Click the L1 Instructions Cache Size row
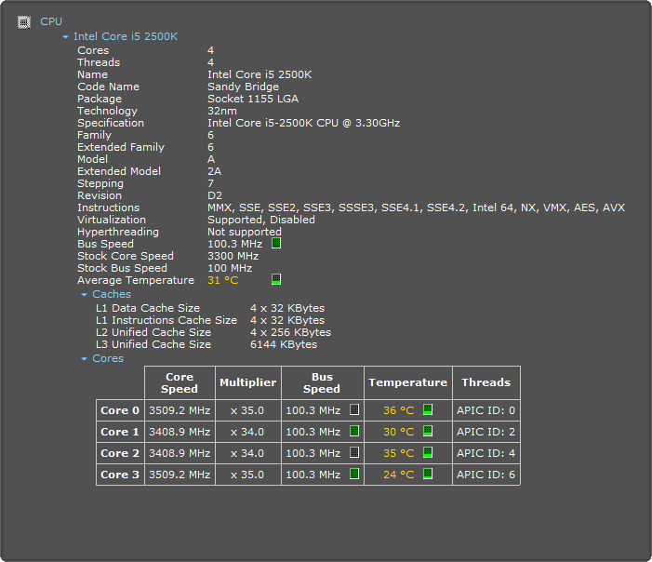The image size is (652, 562). tap(210, 320)
